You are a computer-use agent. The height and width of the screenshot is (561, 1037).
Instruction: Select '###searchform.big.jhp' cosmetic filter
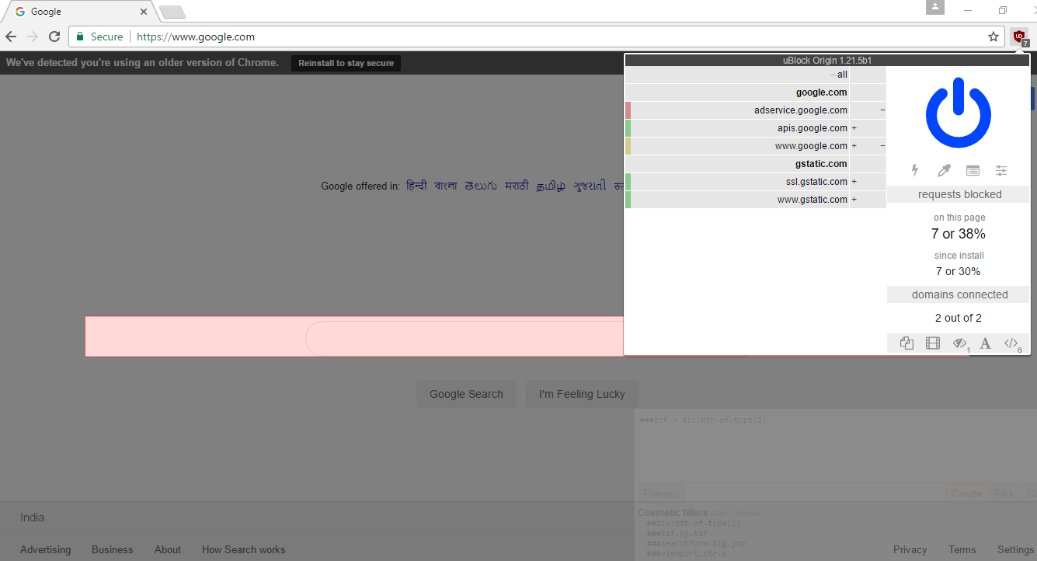[695, 544]
